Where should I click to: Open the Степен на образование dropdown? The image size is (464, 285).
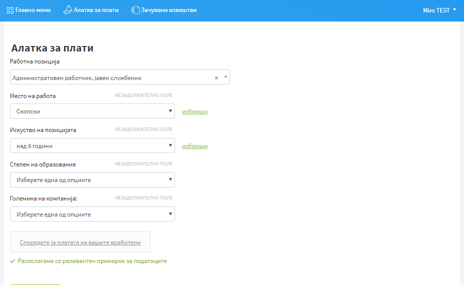[x=92, y=179]
